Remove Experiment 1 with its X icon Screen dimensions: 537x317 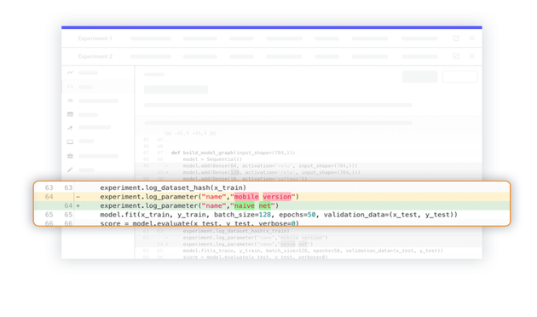472,38
